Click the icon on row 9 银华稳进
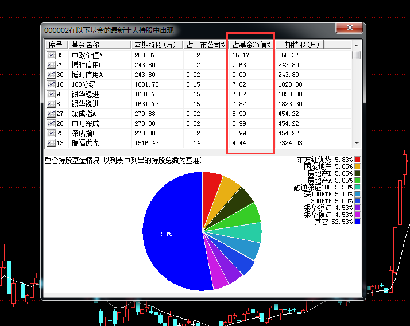Image resolution: width=410 pixels, height=326 pixels. [x=51, y=94]
